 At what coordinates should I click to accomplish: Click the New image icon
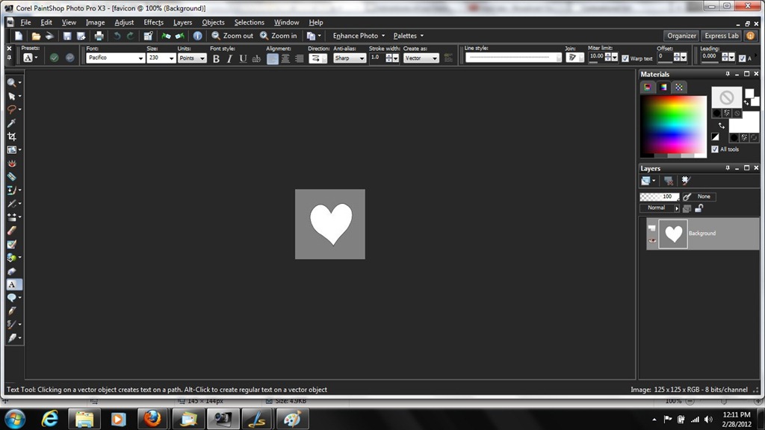click(19, 36)
